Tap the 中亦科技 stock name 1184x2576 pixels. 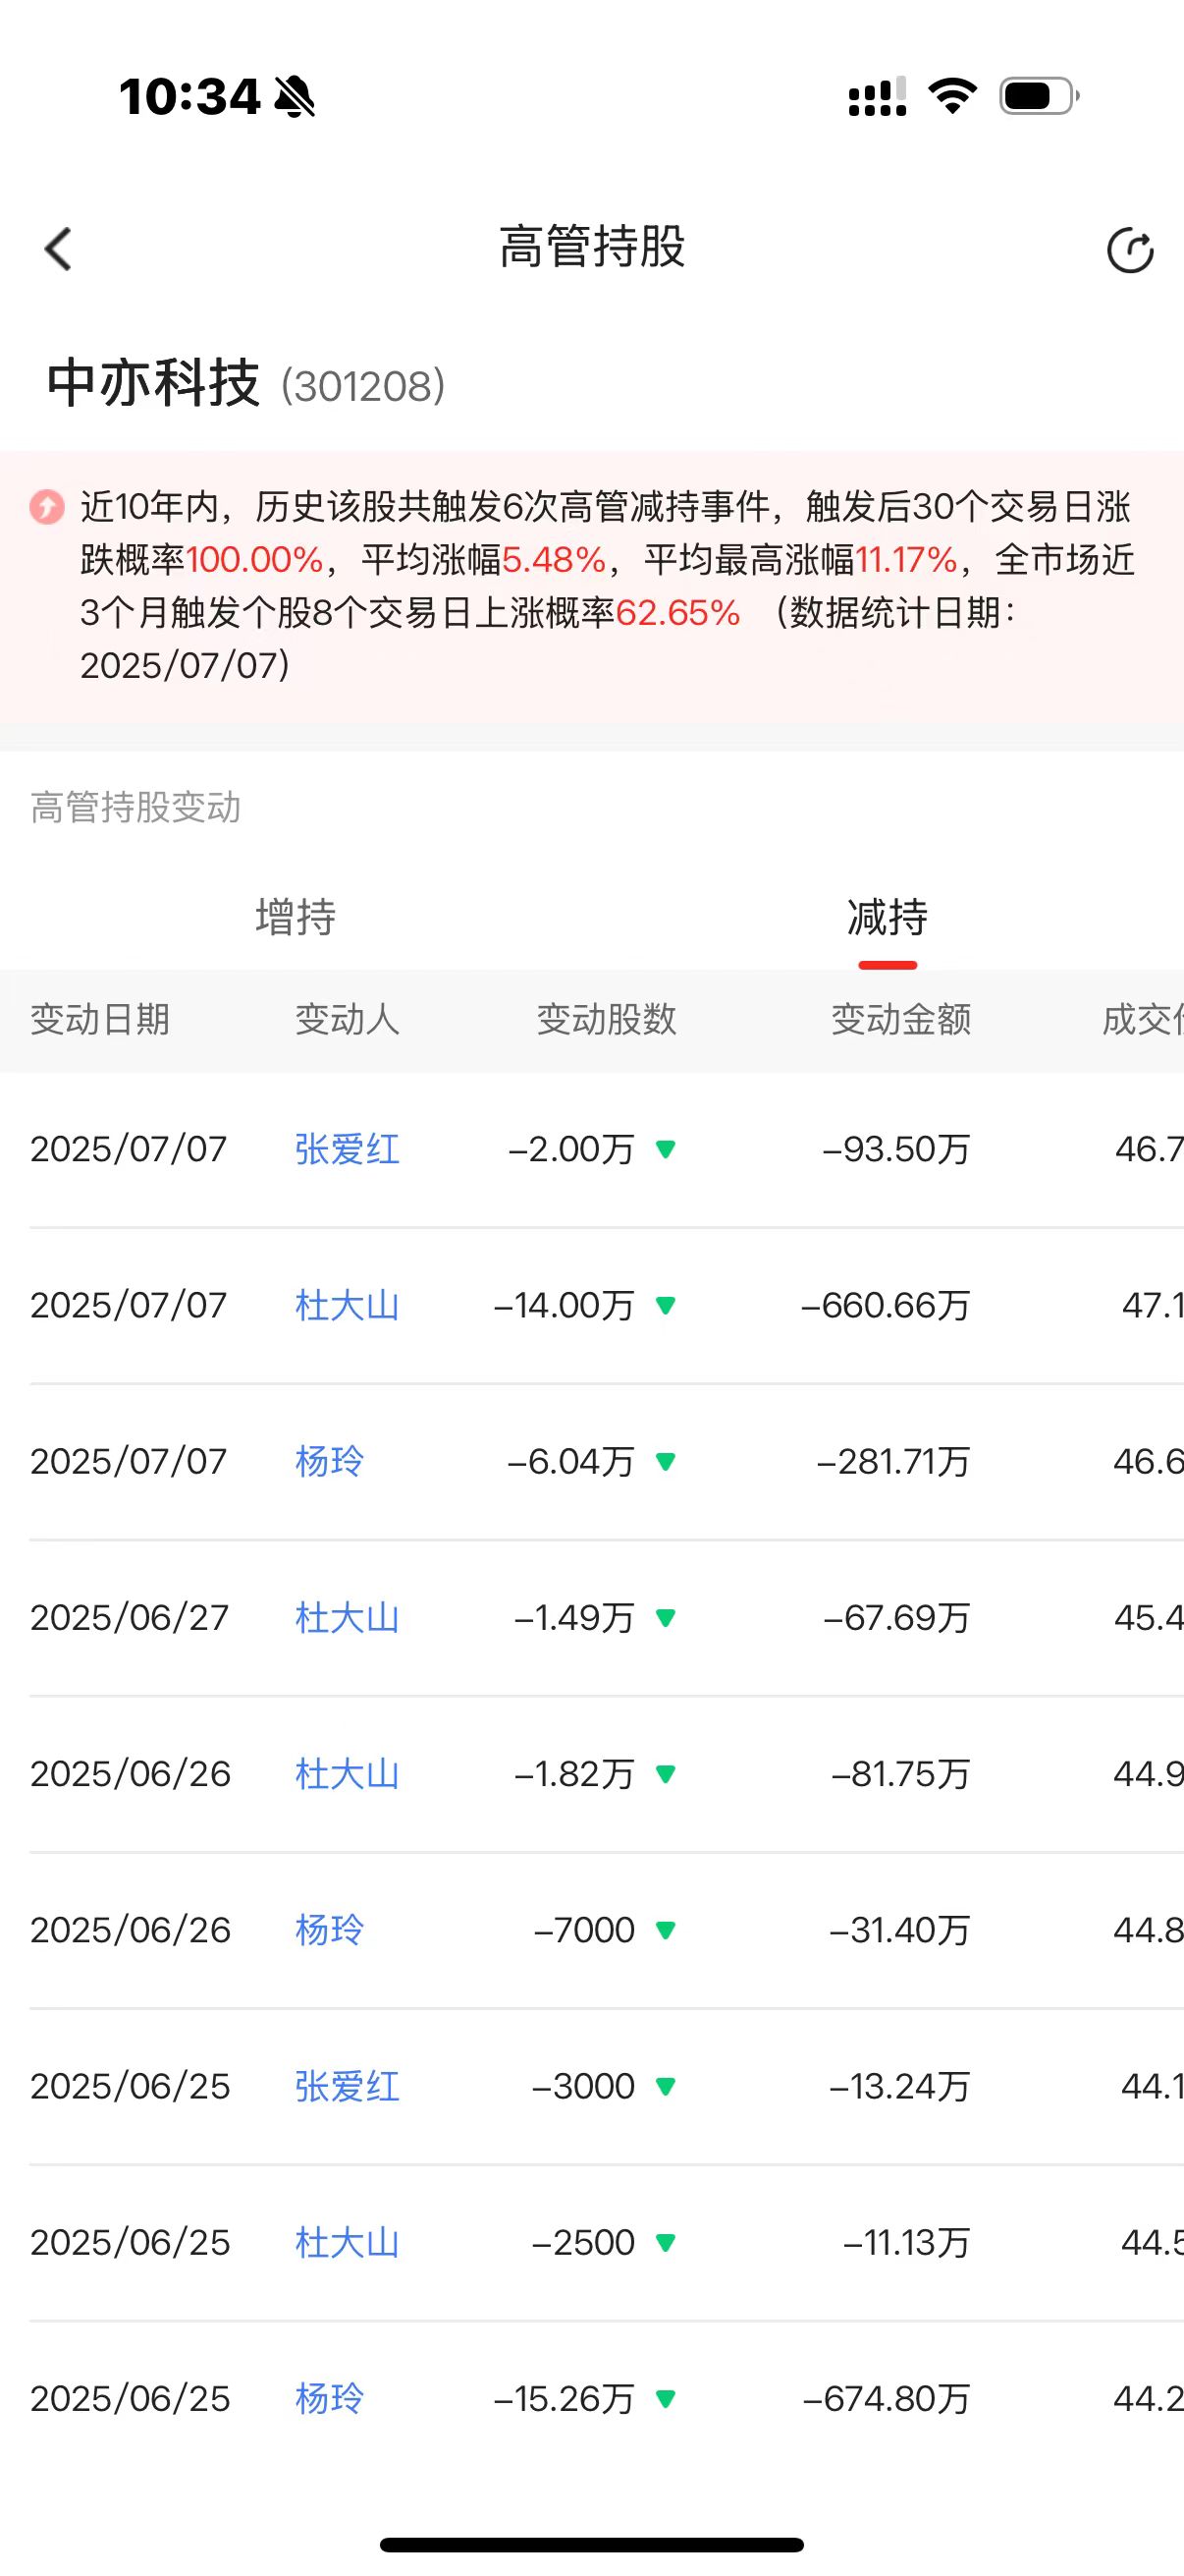pyautogui.click(x=153, y=383)
